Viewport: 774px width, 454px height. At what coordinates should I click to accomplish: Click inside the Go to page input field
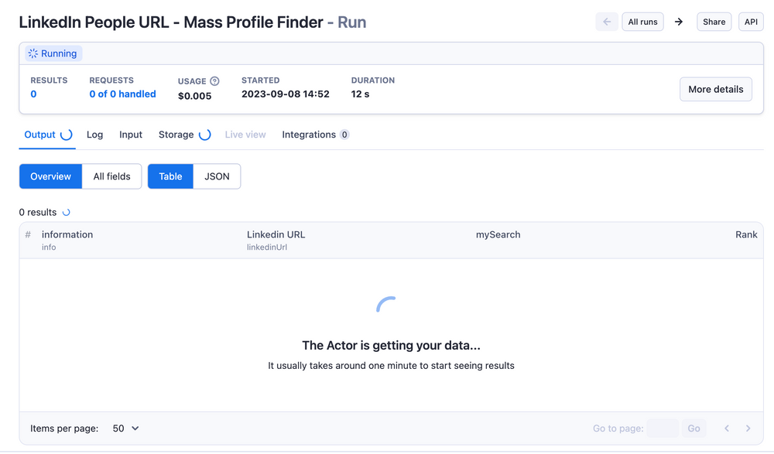point(663,428)
